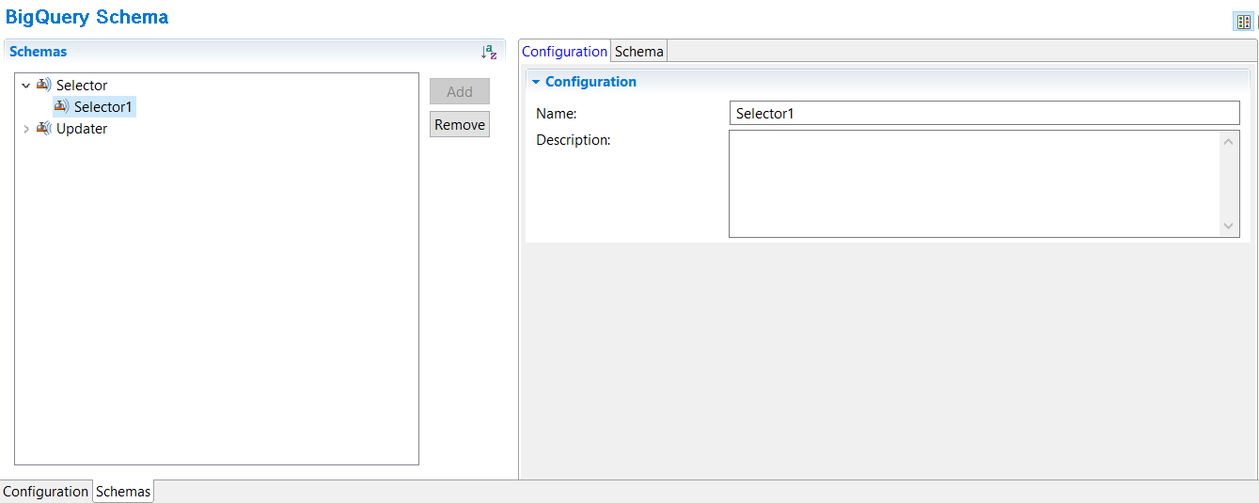Image resolution: width=1259 pixels, height=503 pixels.
Task: Click the Remove button
Action: [x=460, y=124]
